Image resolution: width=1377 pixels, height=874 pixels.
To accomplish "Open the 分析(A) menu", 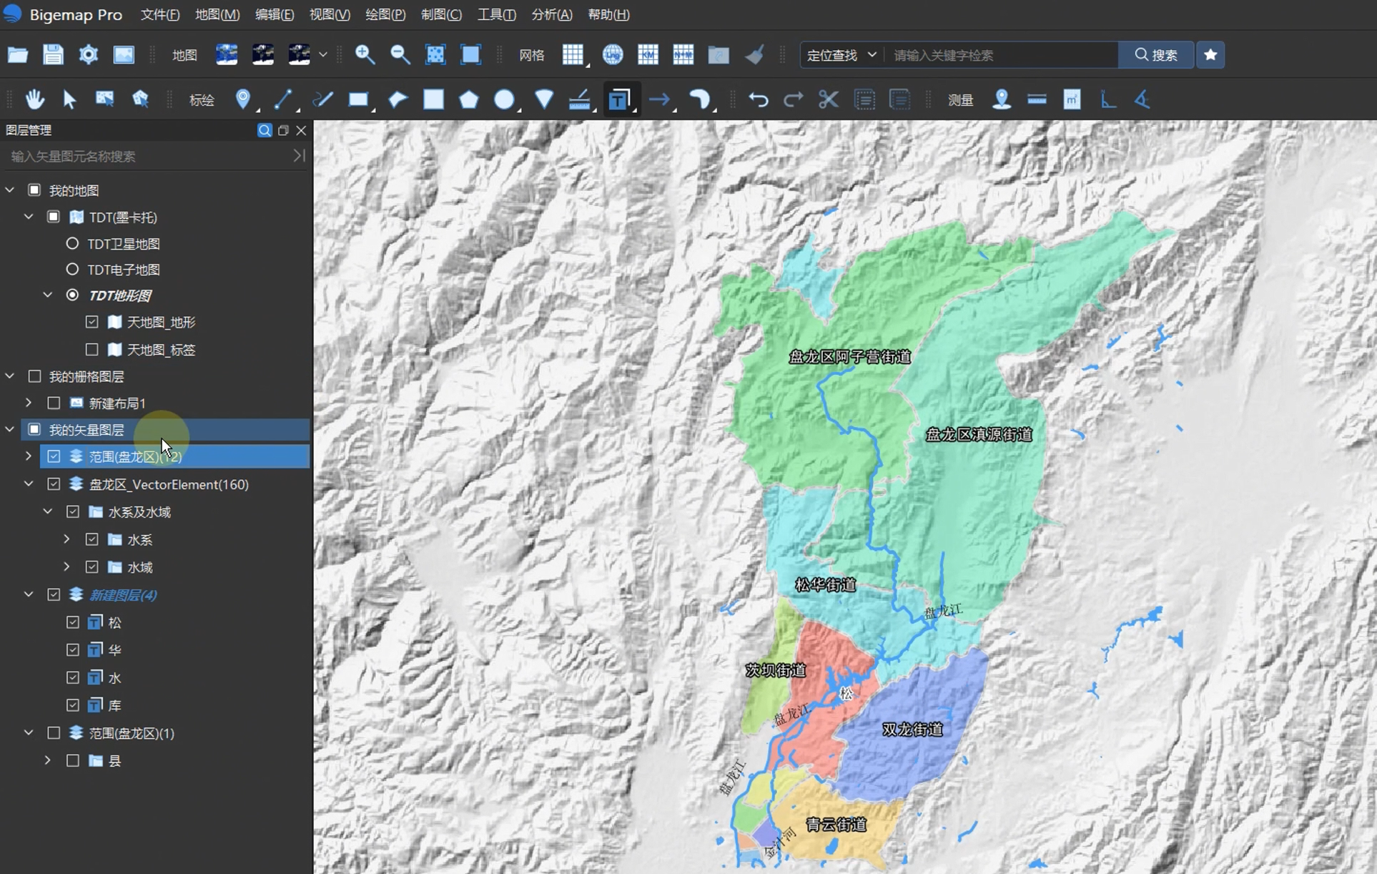I will pos(551,14).
